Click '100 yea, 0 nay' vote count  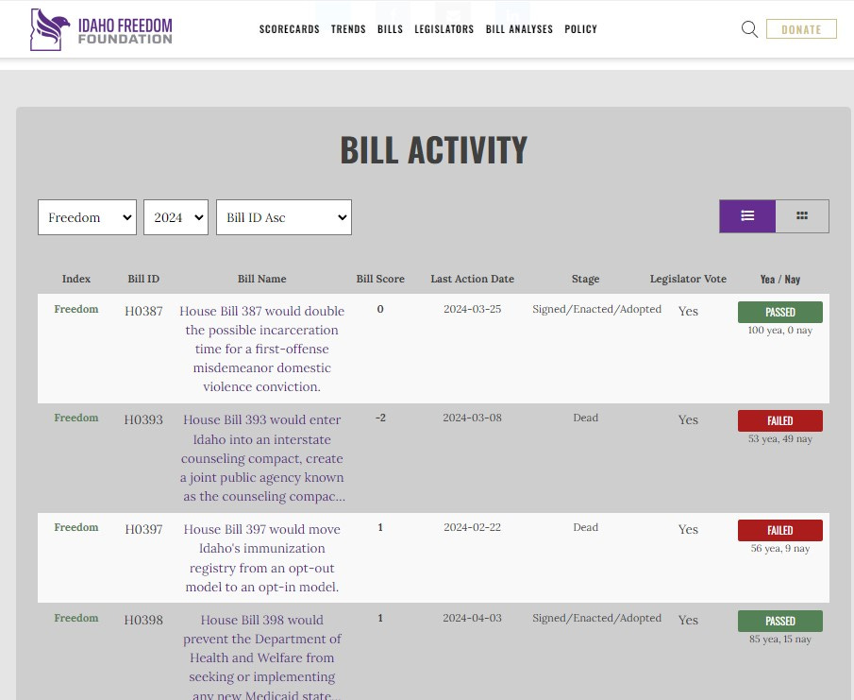click(780, 330)
